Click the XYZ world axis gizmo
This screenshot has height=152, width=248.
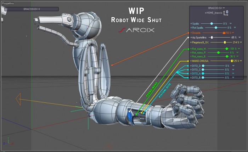(x=8, y=141)
